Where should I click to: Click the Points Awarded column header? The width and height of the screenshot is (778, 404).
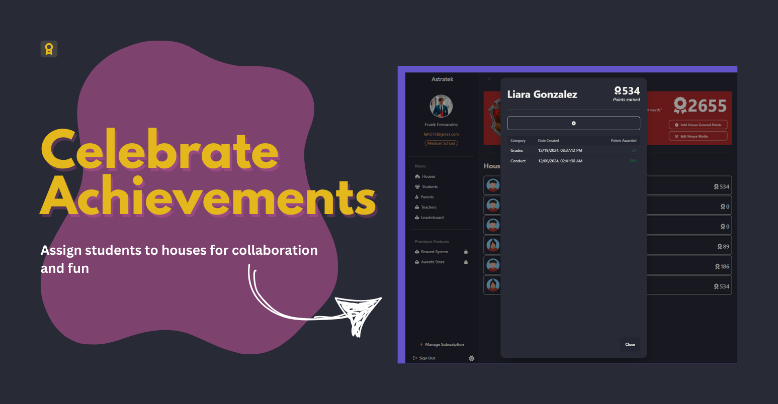click(x=624, y=141)
